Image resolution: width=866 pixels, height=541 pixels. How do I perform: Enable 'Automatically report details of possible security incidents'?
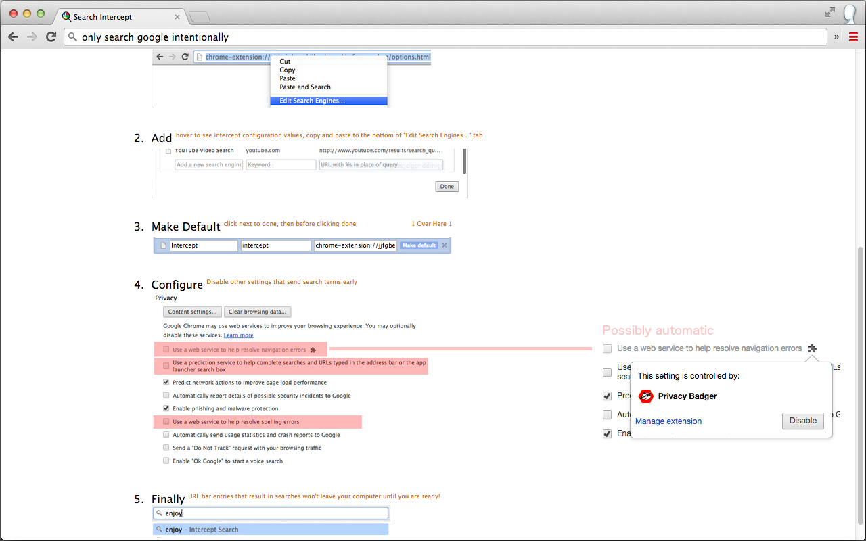166,396
